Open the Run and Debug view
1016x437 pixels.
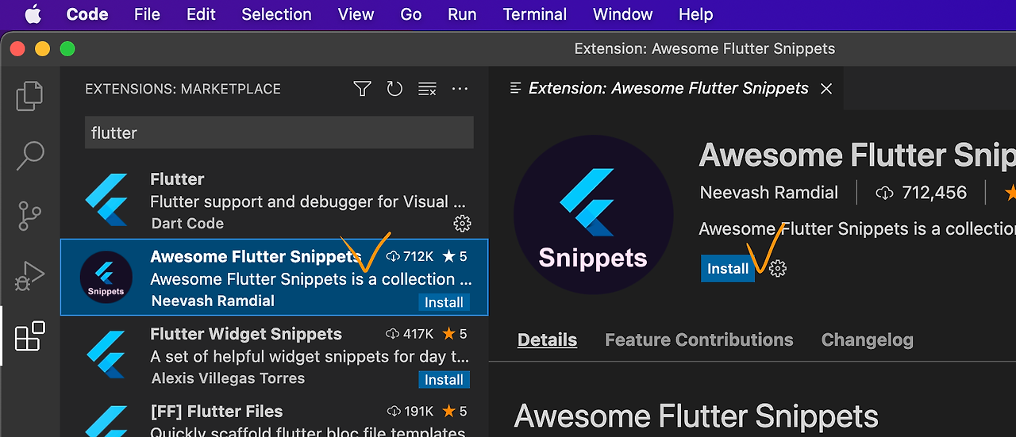click(30, 275)
